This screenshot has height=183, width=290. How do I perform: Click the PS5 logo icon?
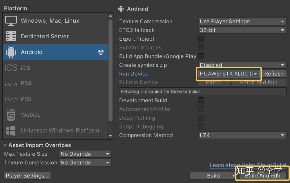(x=11, y=99)
